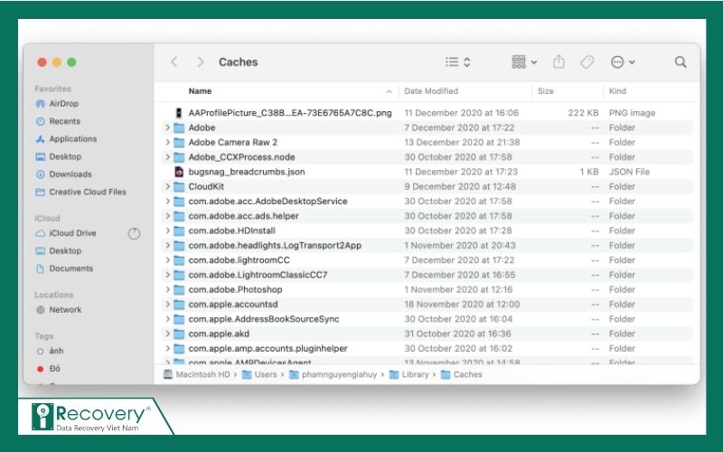
Task: Click the search magnifier icon
Action: coord(681,61)
